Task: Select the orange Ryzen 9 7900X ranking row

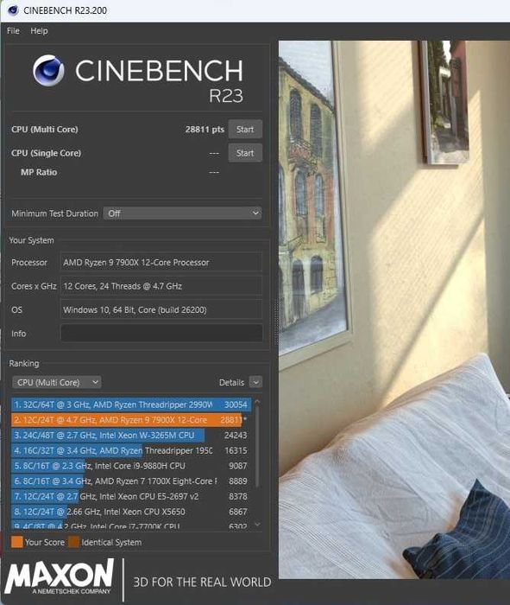Action: tap(131, 420)
